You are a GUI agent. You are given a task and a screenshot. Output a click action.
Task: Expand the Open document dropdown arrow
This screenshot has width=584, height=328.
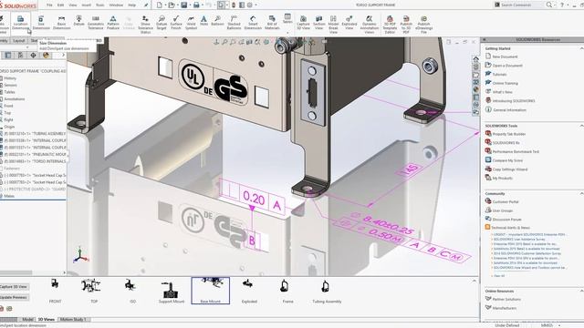pyautogui.click(x=178, y=5)
